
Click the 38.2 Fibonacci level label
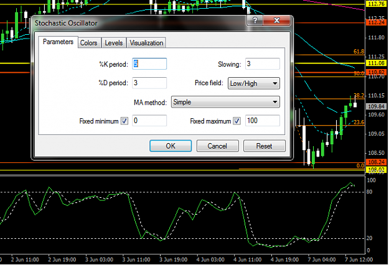359,96
